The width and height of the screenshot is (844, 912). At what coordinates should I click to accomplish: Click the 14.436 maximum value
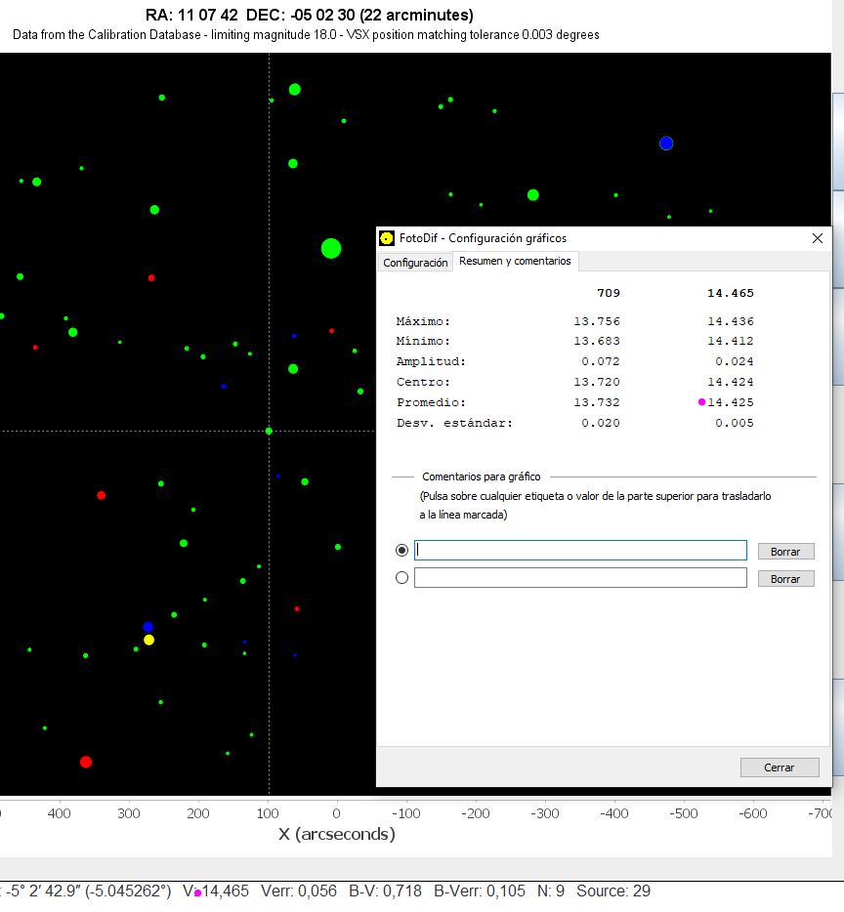[x=731, y=321]
